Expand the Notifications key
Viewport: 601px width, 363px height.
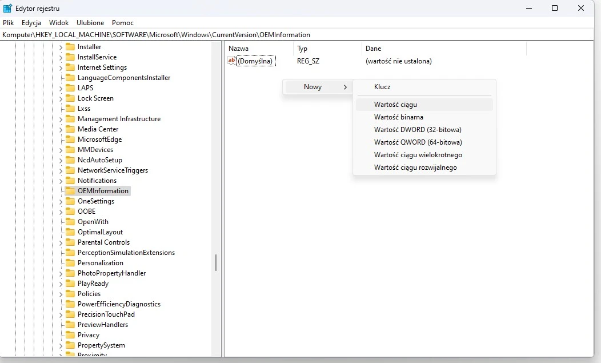[60, 180]
